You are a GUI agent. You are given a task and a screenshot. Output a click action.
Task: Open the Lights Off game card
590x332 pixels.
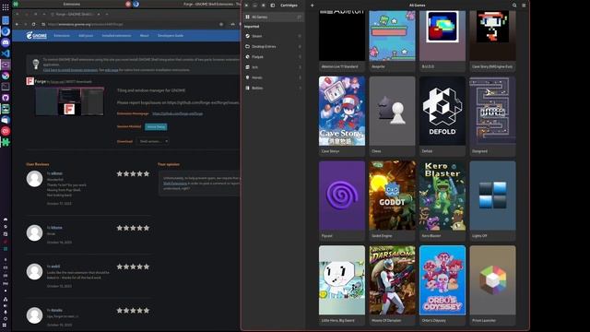[492, 201]
